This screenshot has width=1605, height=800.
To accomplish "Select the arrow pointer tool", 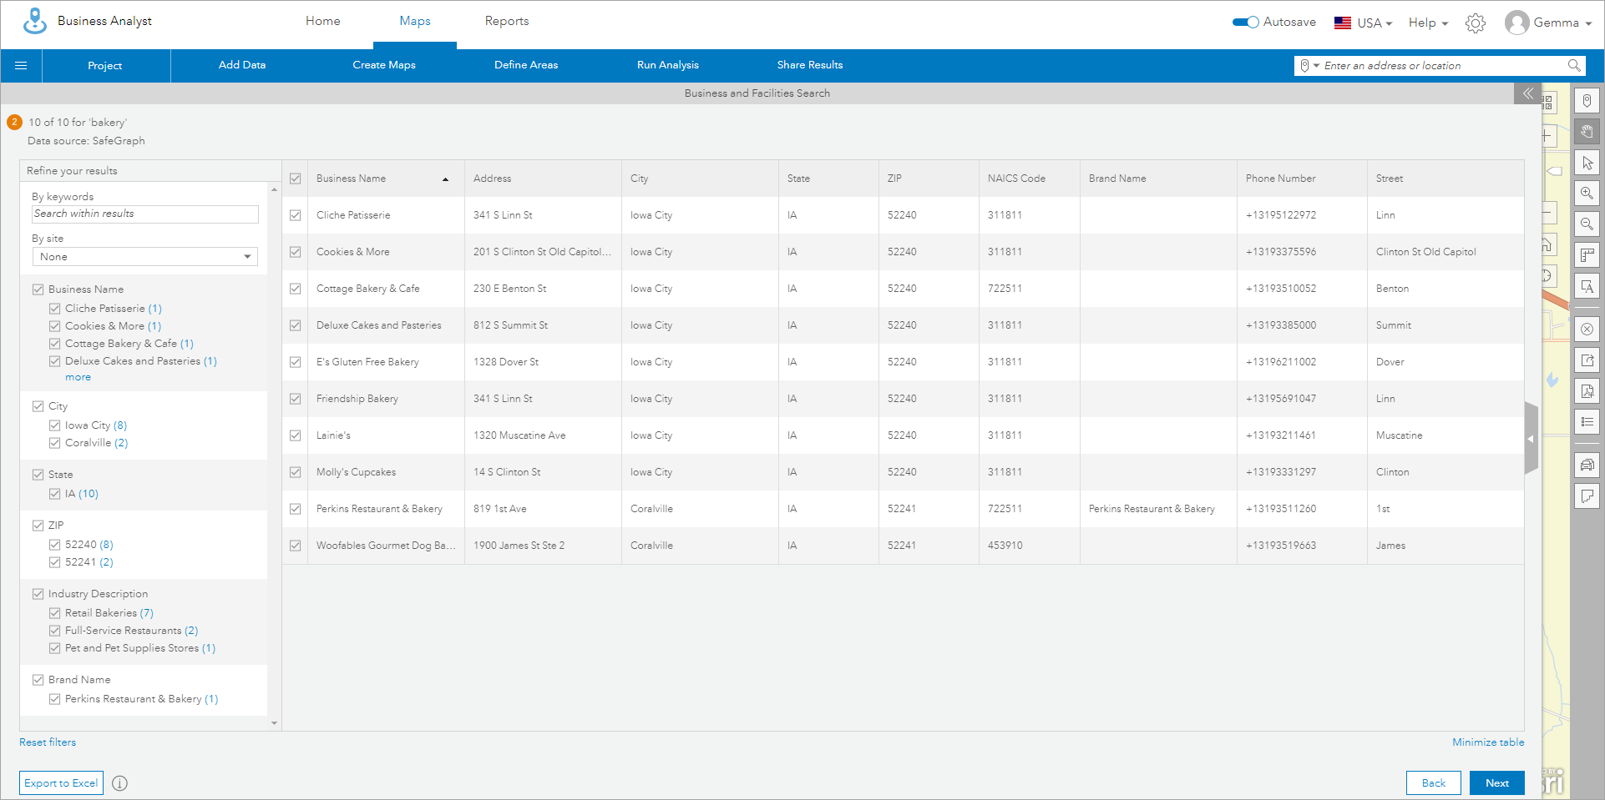I will click(1587, 163).
